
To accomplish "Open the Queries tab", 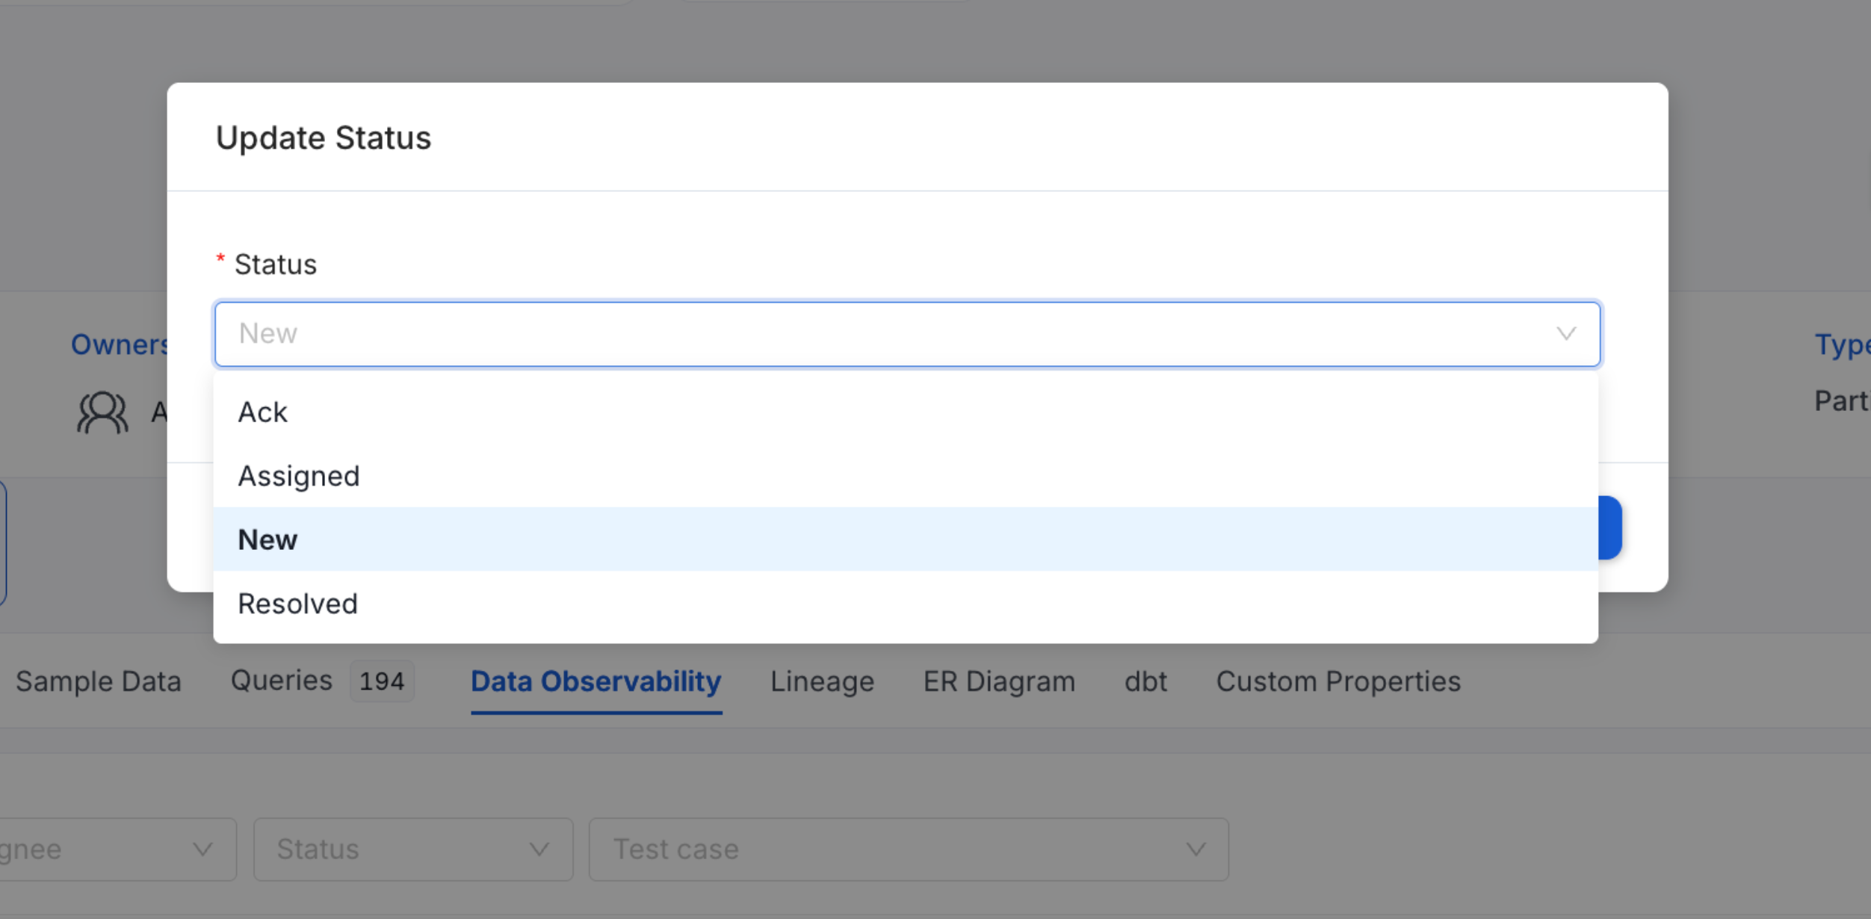I will 281,681.
